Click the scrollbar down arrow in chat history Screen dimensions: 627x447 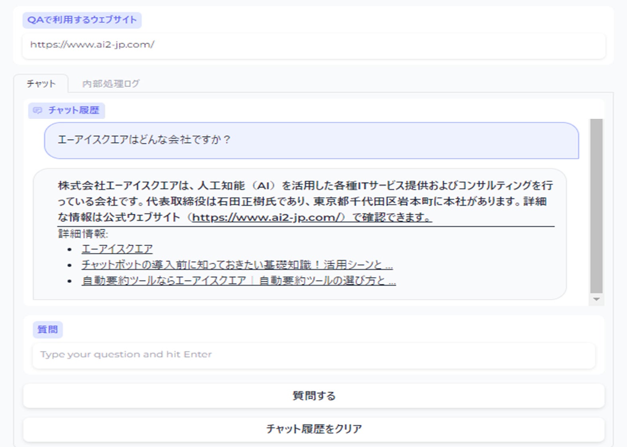click(x=596, y=299)
